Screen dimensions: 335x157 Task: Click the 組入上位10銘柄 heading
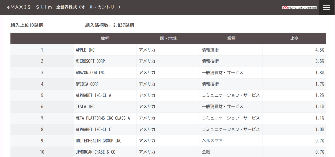pos(27,25)
